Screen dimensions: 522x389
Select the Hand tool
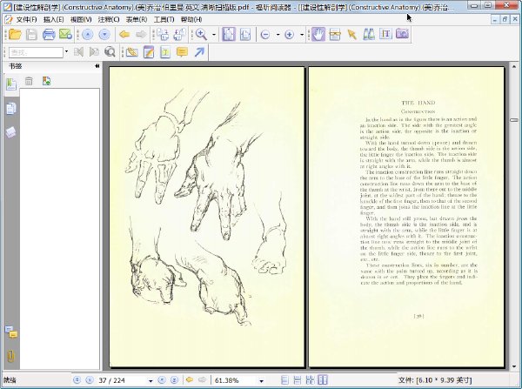tap(318, 34)
